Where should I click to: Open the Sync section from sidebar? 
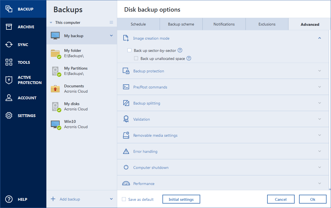click(9, 44)
